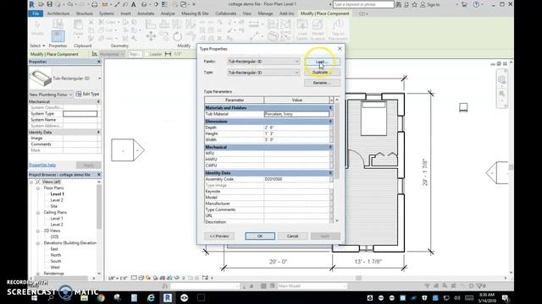This screenshot has width=542, height=304.
Task: Click the Revit application logo button
Action: [x=32, y=4]
